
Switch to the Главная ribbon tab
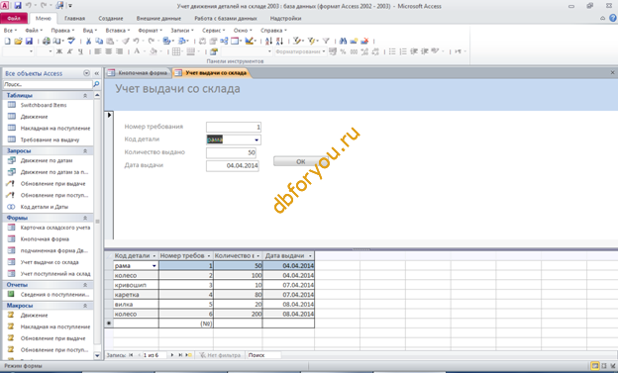tap(74, 18)
